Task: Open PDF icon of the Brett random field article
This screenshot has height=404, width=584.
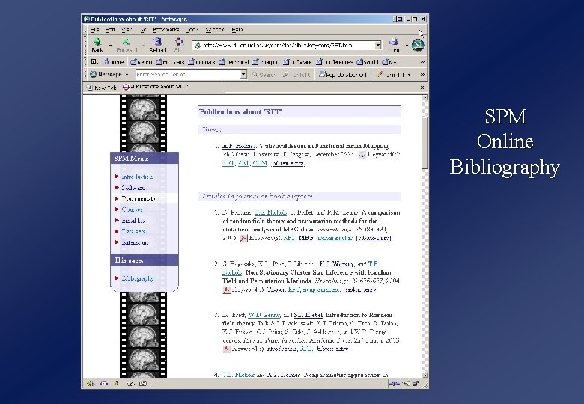Action: 226,349
